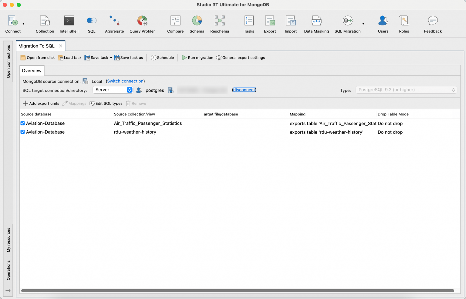Select the Migration To SQL tab
466x299 pixels.
pos(36,46)
